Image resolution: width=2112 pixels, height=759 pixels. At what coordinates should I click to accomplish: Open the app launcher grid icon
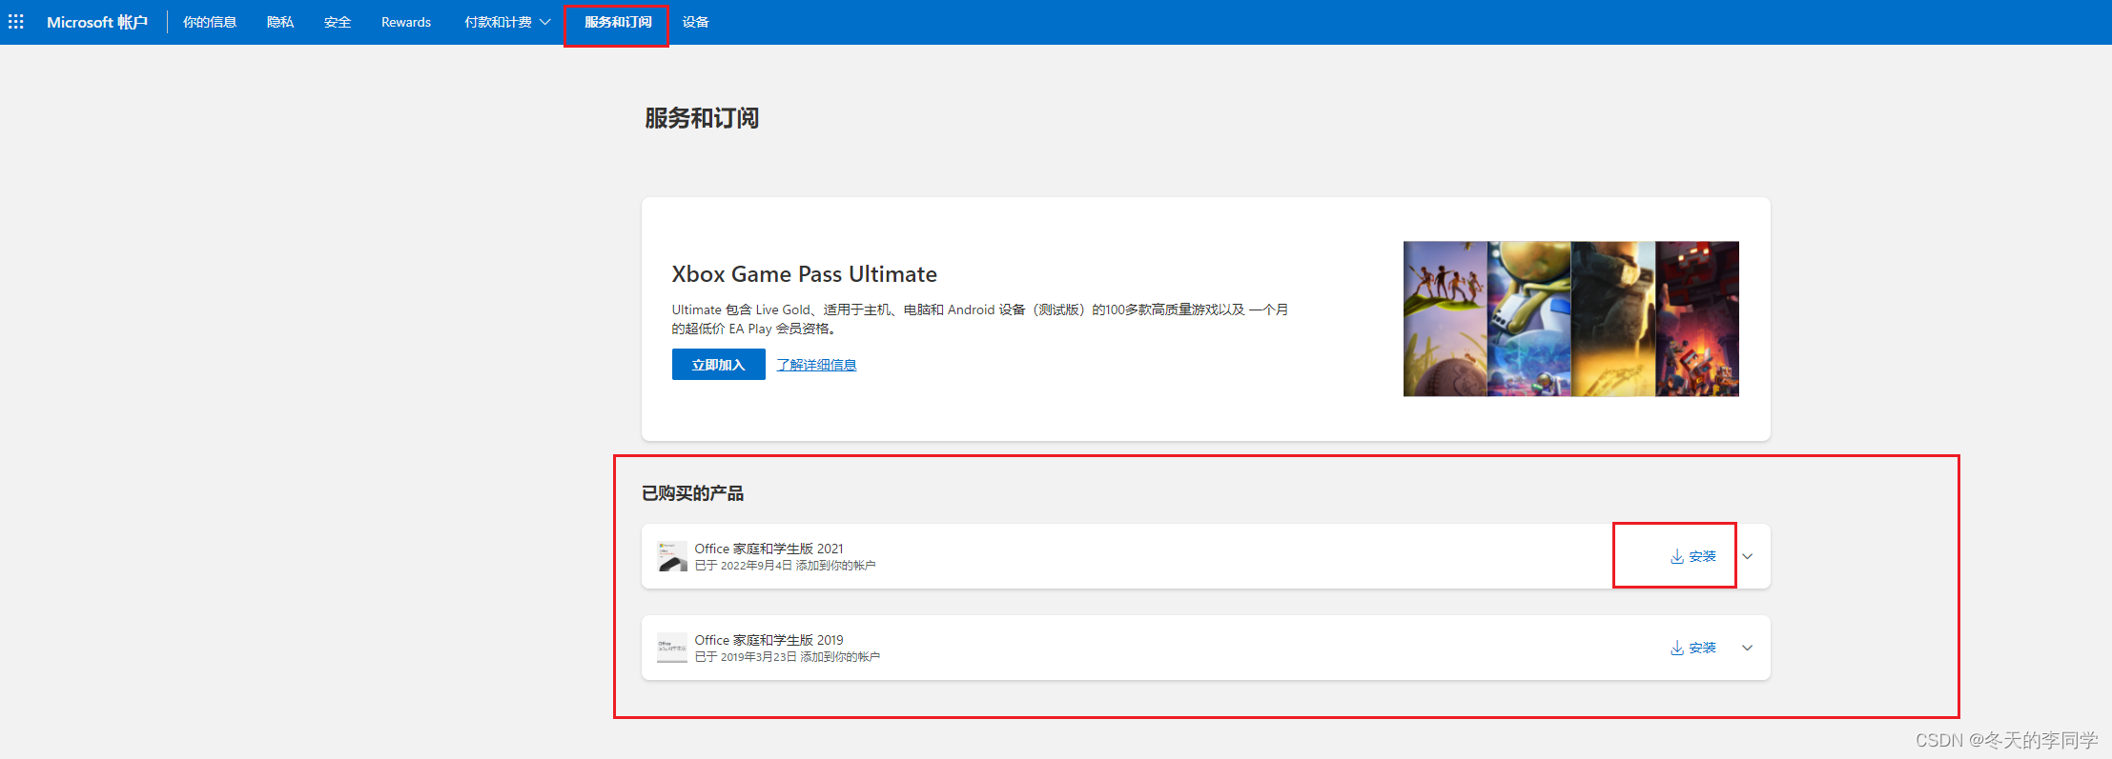pyautogui.click(x=16, y=22)
